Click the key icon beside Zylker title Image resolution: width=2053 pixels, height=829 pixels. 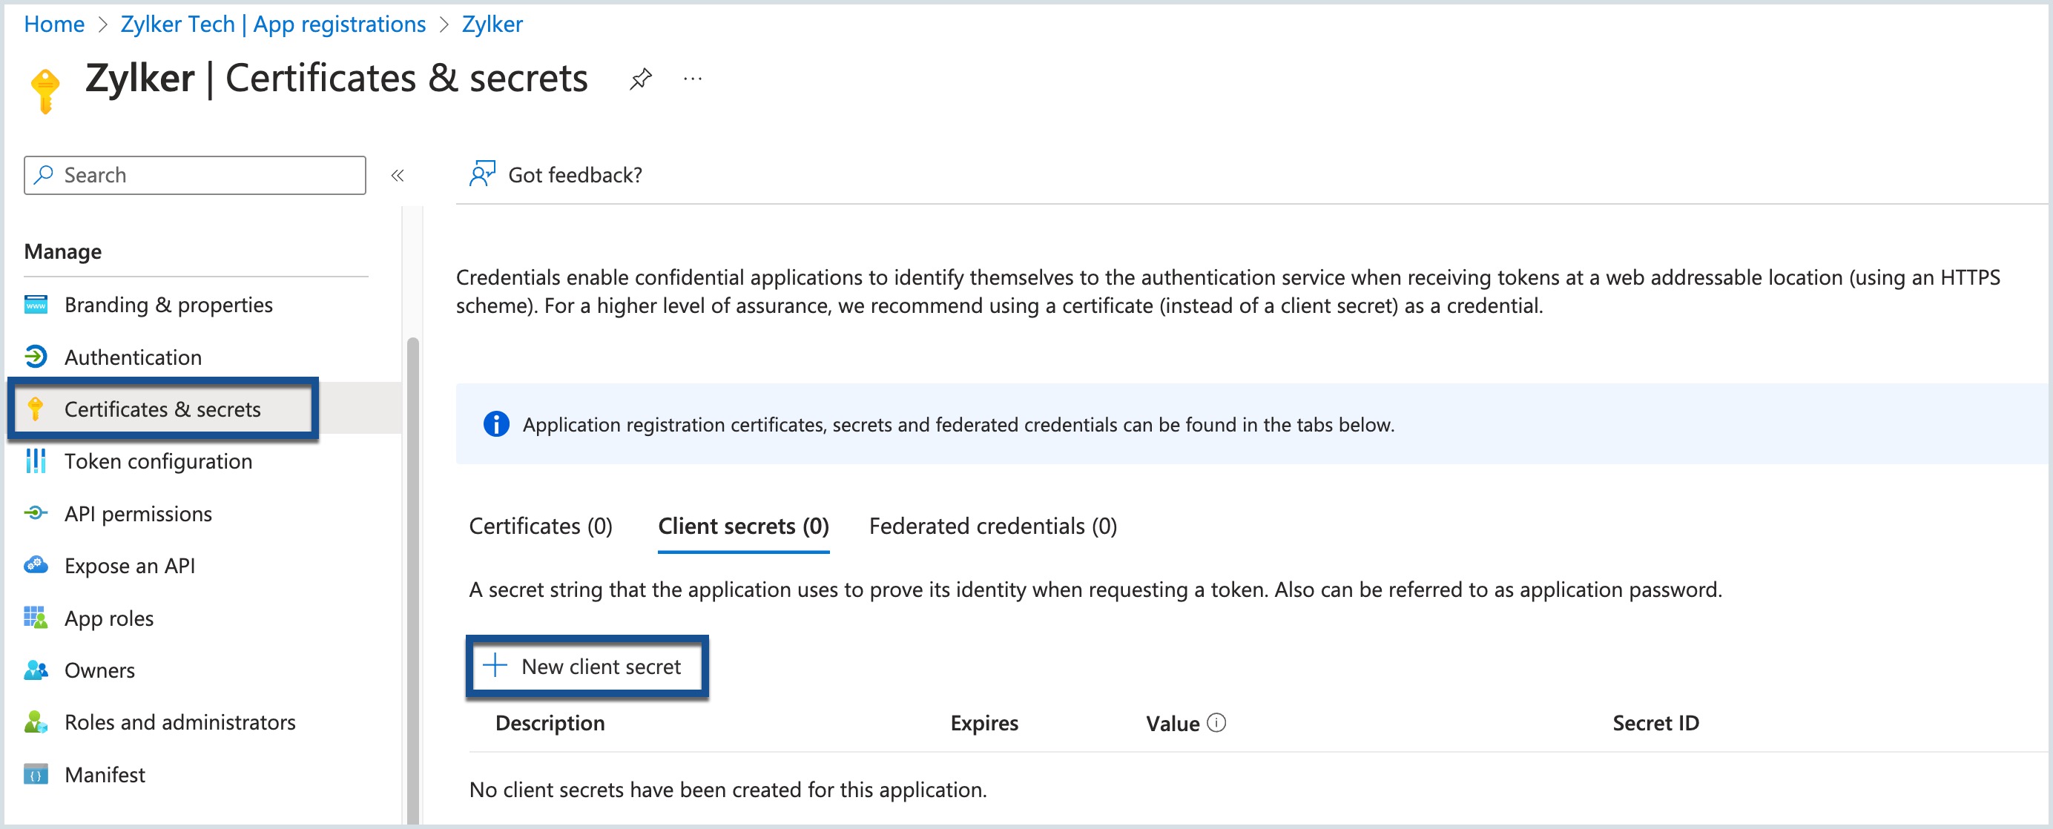pos(45,91)
